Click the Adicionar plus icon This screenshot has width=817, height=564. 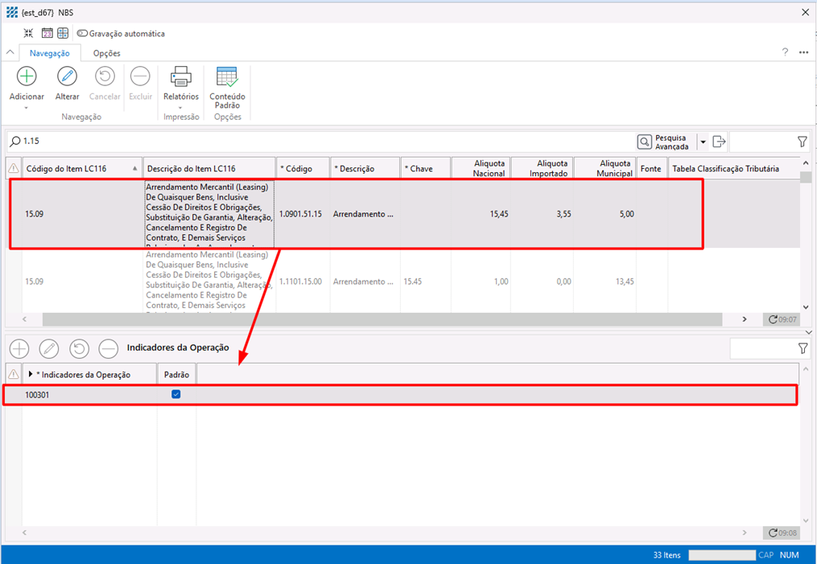pyautogui.click(x=27, y=77)
